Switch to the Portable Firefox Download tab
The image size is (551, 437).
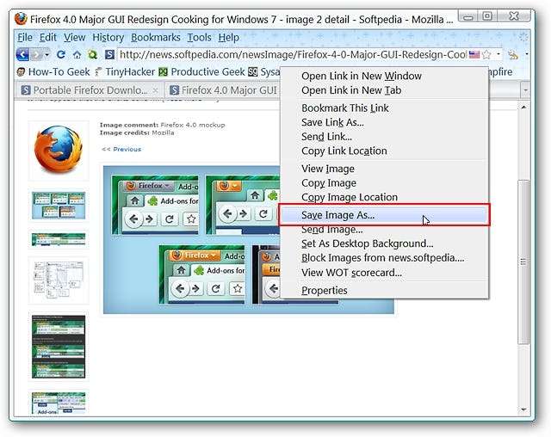click(90, 90)
